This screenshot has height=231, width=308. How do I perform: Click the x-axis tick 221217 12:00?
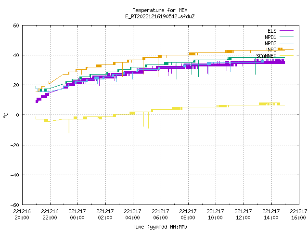pos(244,215)
